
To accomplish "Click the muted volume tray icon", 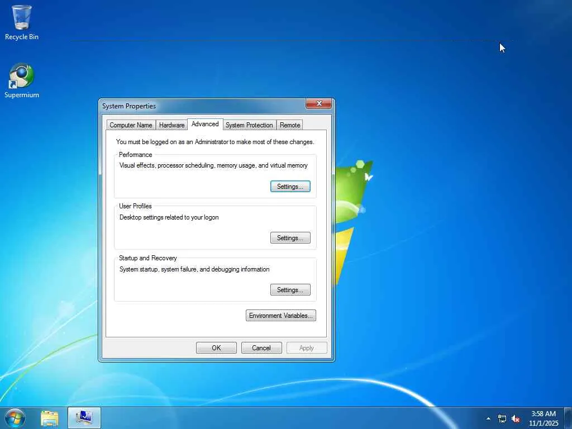I will (x=516, y=419).
